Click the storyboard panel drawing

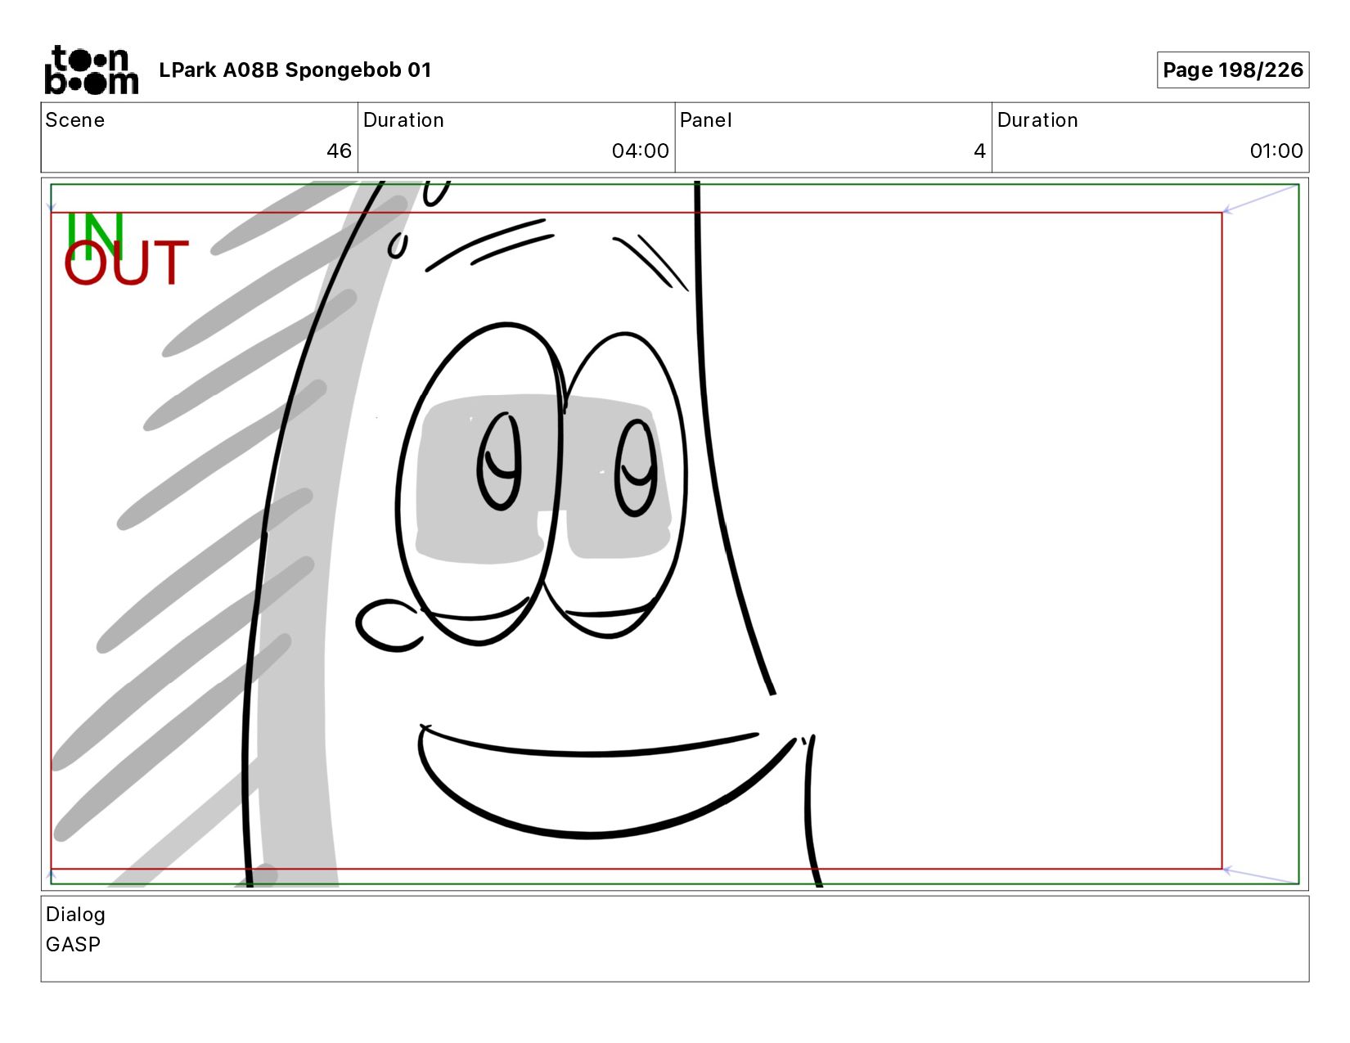(x=675, y=534)
